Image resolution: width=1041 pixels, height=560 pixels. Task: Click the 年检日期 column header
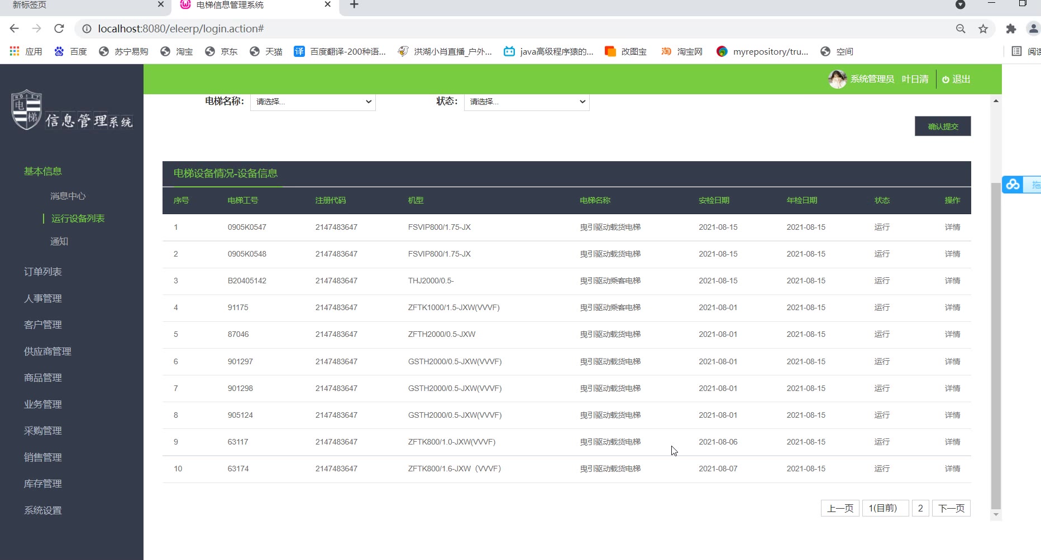point(802,200)
